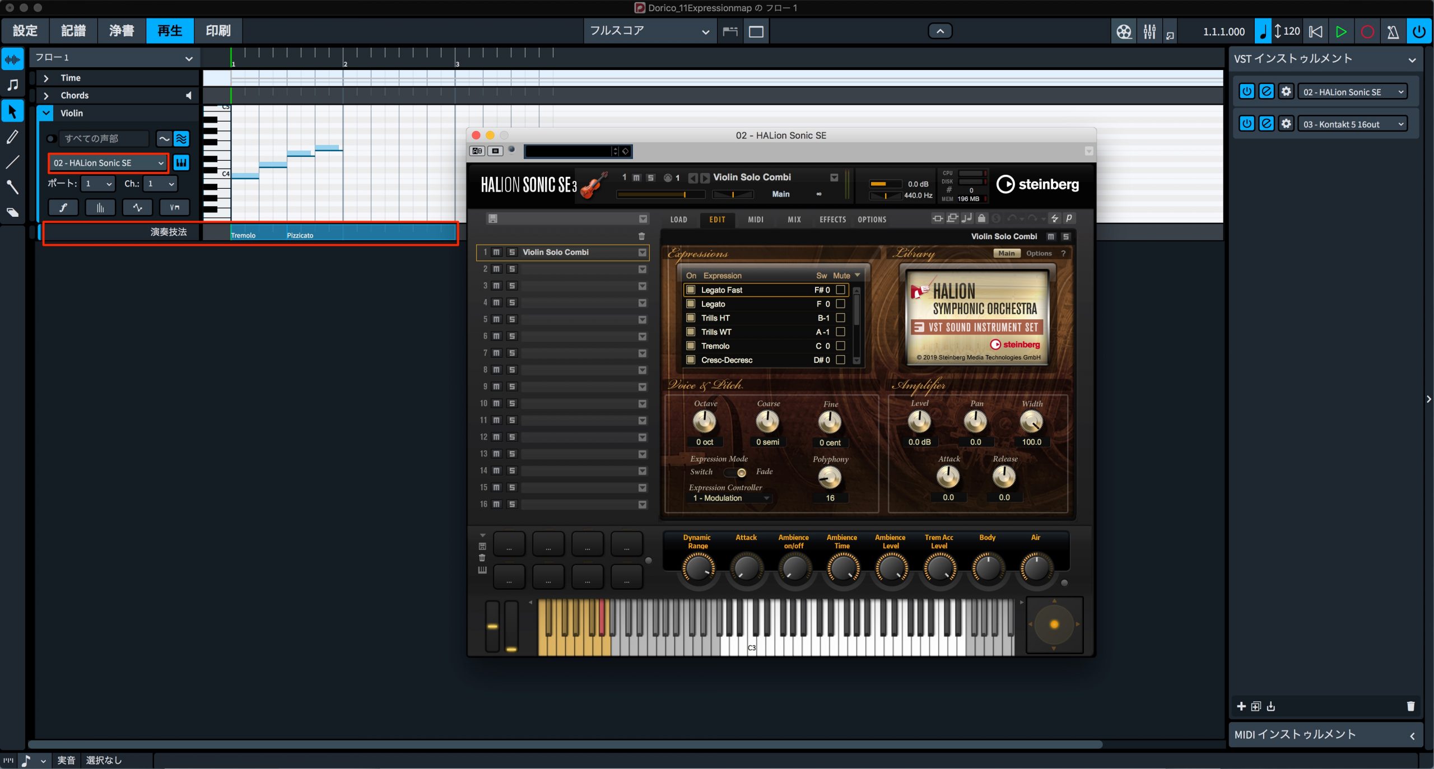
Task: Toggle the metronome click icon
Action: (1393, 31)
